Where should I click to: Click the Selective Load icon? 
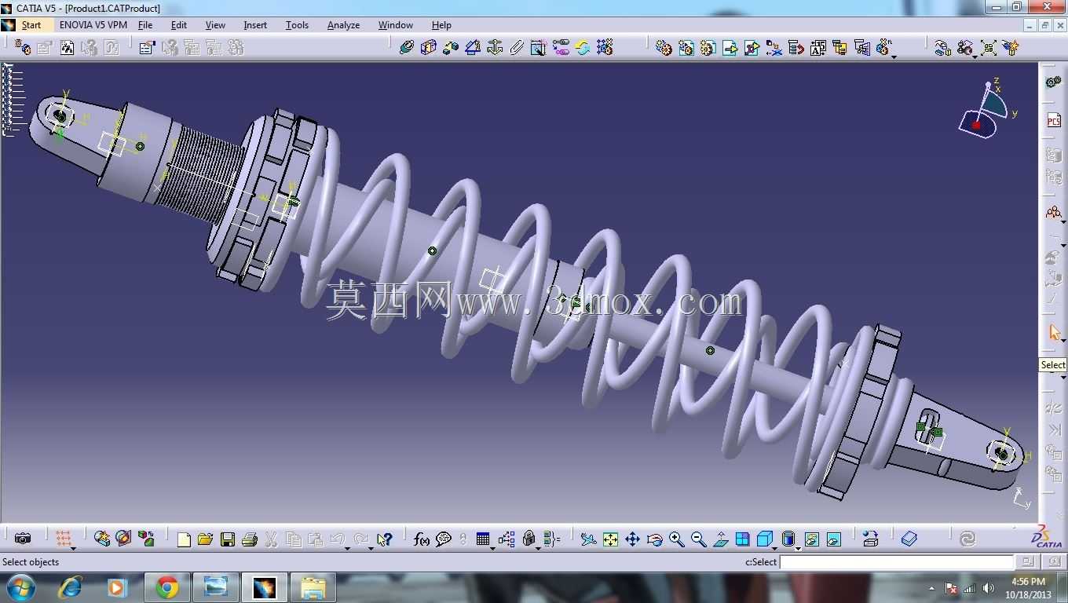pyautogui.click(x=839, y=48)
